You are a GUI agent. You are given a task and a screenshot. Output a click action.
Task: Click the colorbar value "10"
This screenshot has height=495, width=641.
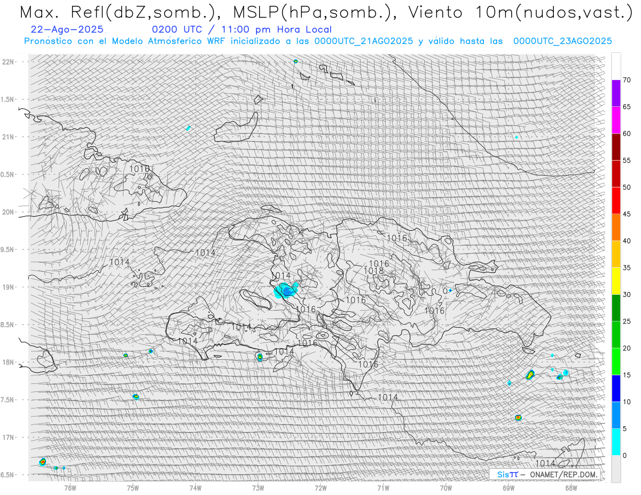click(x=627, y=402)
